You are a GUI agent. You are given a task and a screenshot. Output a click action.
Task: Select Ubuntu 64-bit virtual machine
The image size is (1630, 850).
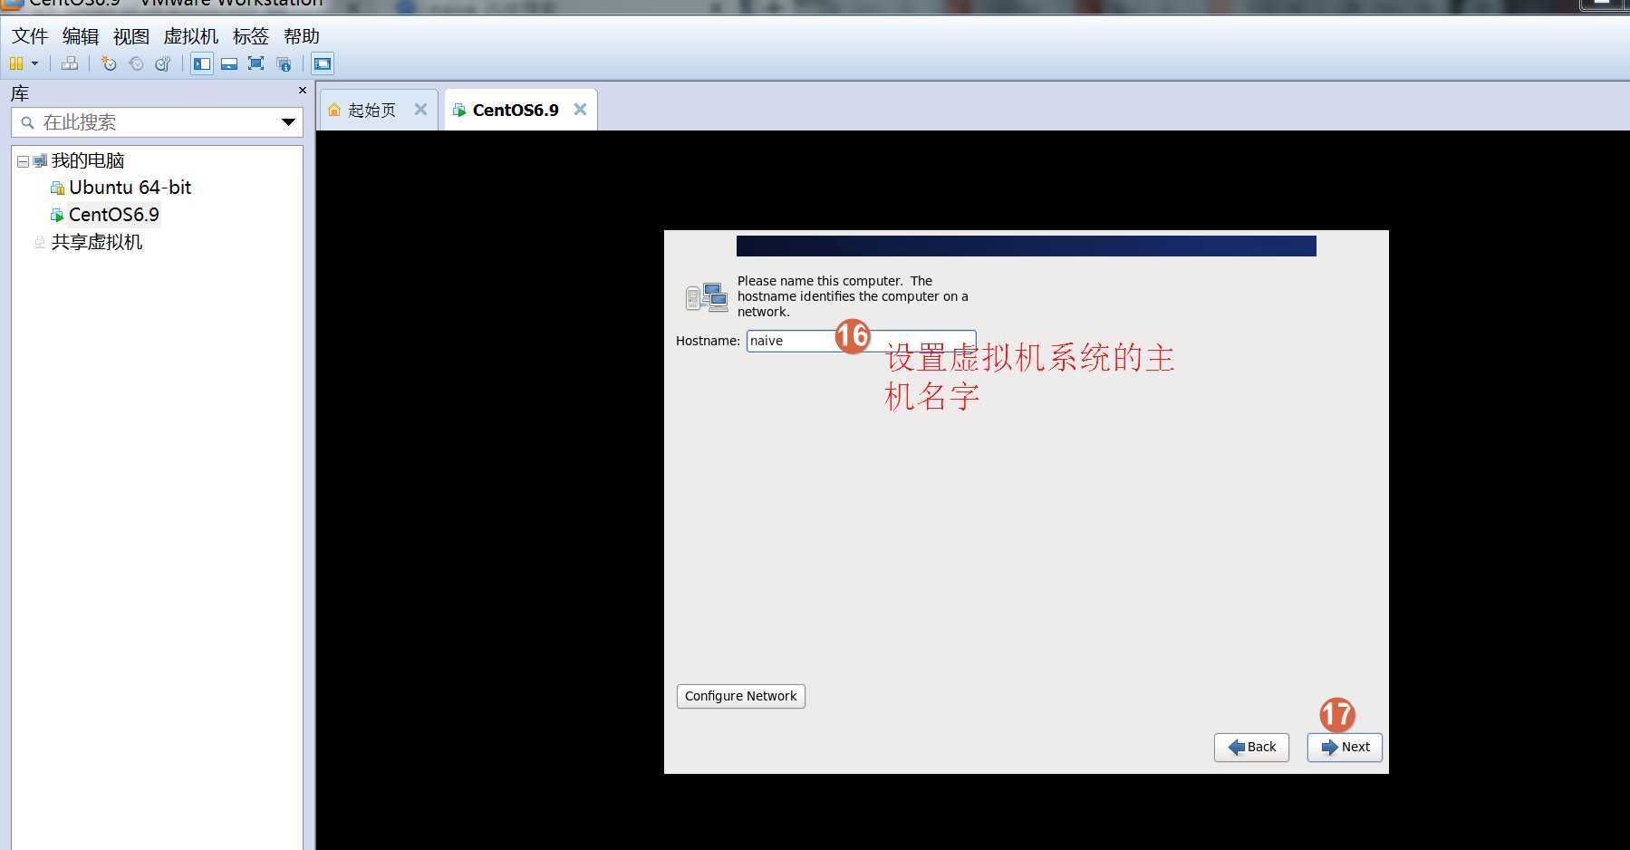click(x=130, y=188)
